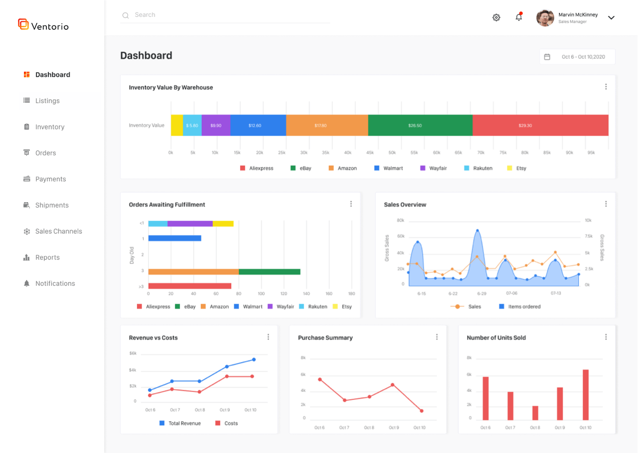Click the Payments icon in the sidebar
638x453 pixels.
pyautogui.click(x=27, y=179)
